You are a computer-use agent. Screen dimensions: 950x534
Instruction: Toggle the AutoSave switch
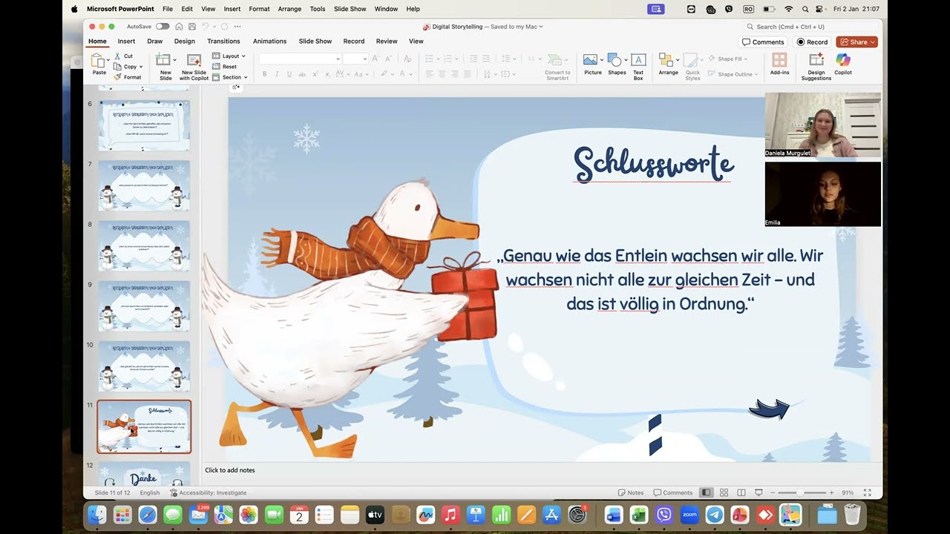162,27
